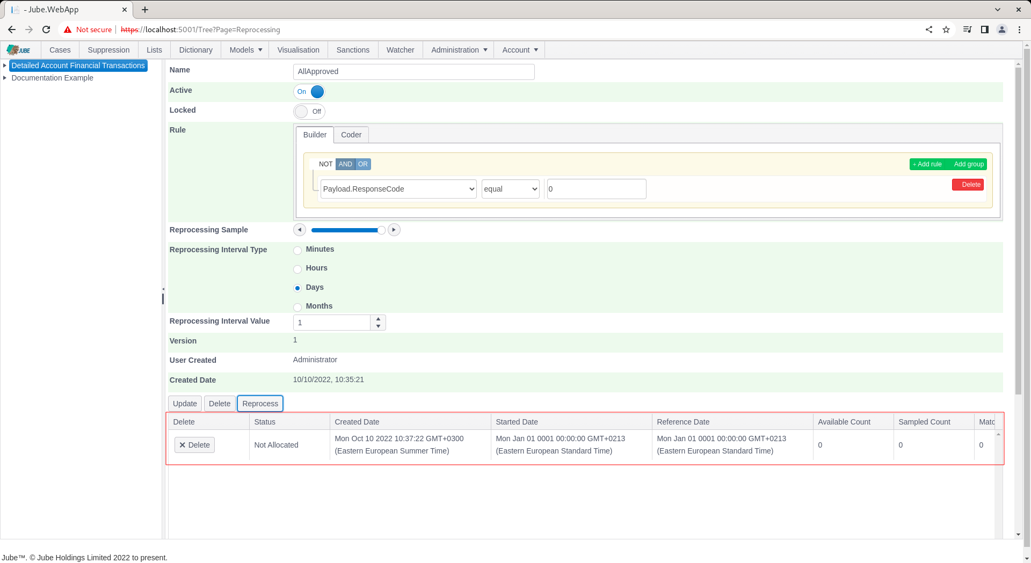Open the Payload.ResponseCode field dropdown
Screen dimensions: 1031x563
point(398,189)
